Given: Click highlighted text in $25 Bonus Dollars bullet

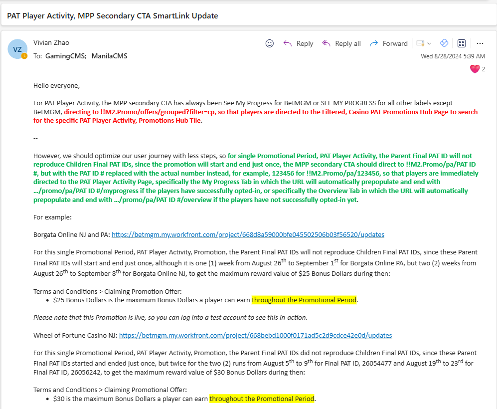Looking at the screenshot, I should coord(304,300).
